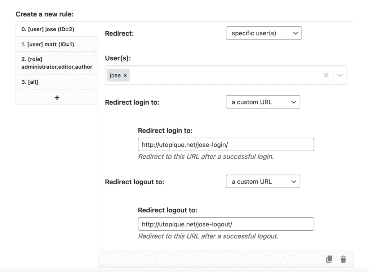Click hint 'Redirect to this URL after a successful login.'

pos(206,157)
